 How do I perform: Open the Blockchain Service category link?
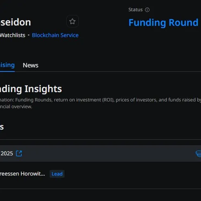(x=55, y=35)
